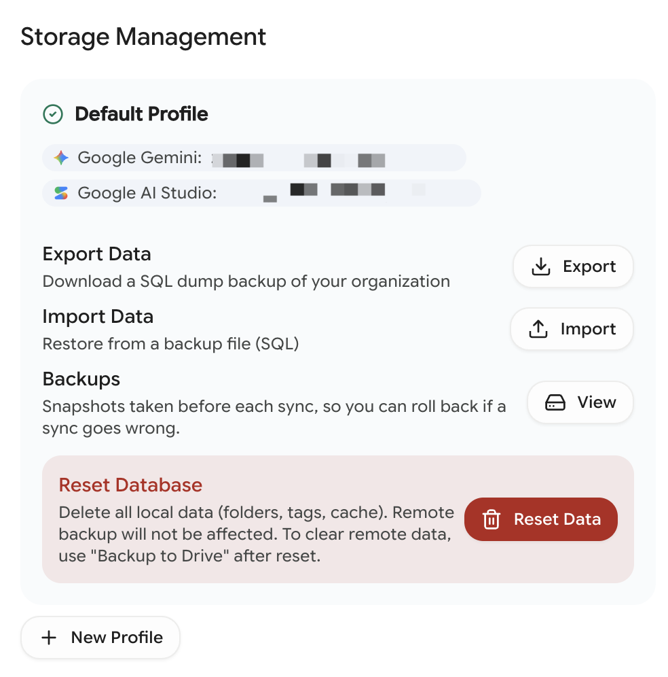Click the upload arrow icon in Import
Viewport: 668px width, 677px height.
(x=538, y=329)
